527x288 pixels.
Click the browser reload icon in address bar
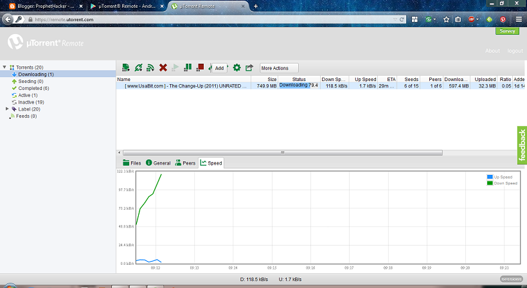(x=402, y=19)
